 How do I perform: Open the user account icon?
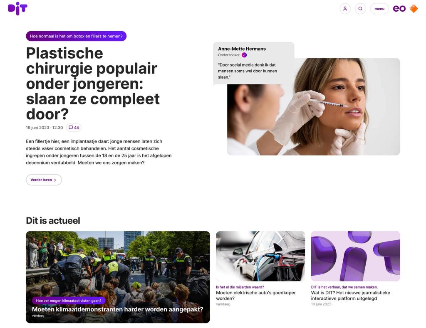pos(345,9)
